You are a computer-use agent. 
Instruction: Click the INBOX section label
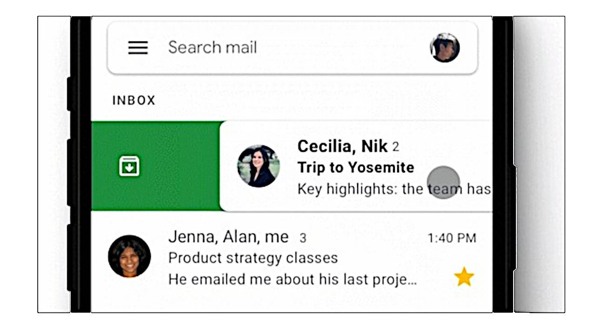(x=134, y=100)
